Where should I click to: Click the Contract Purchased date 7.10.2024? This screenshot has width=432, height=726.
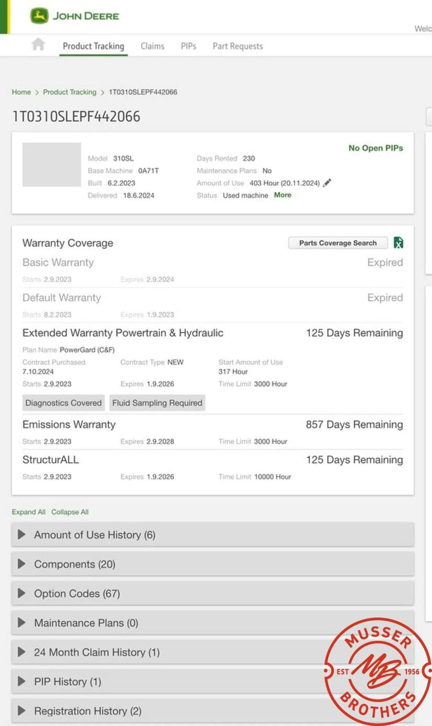coord(38,372)
